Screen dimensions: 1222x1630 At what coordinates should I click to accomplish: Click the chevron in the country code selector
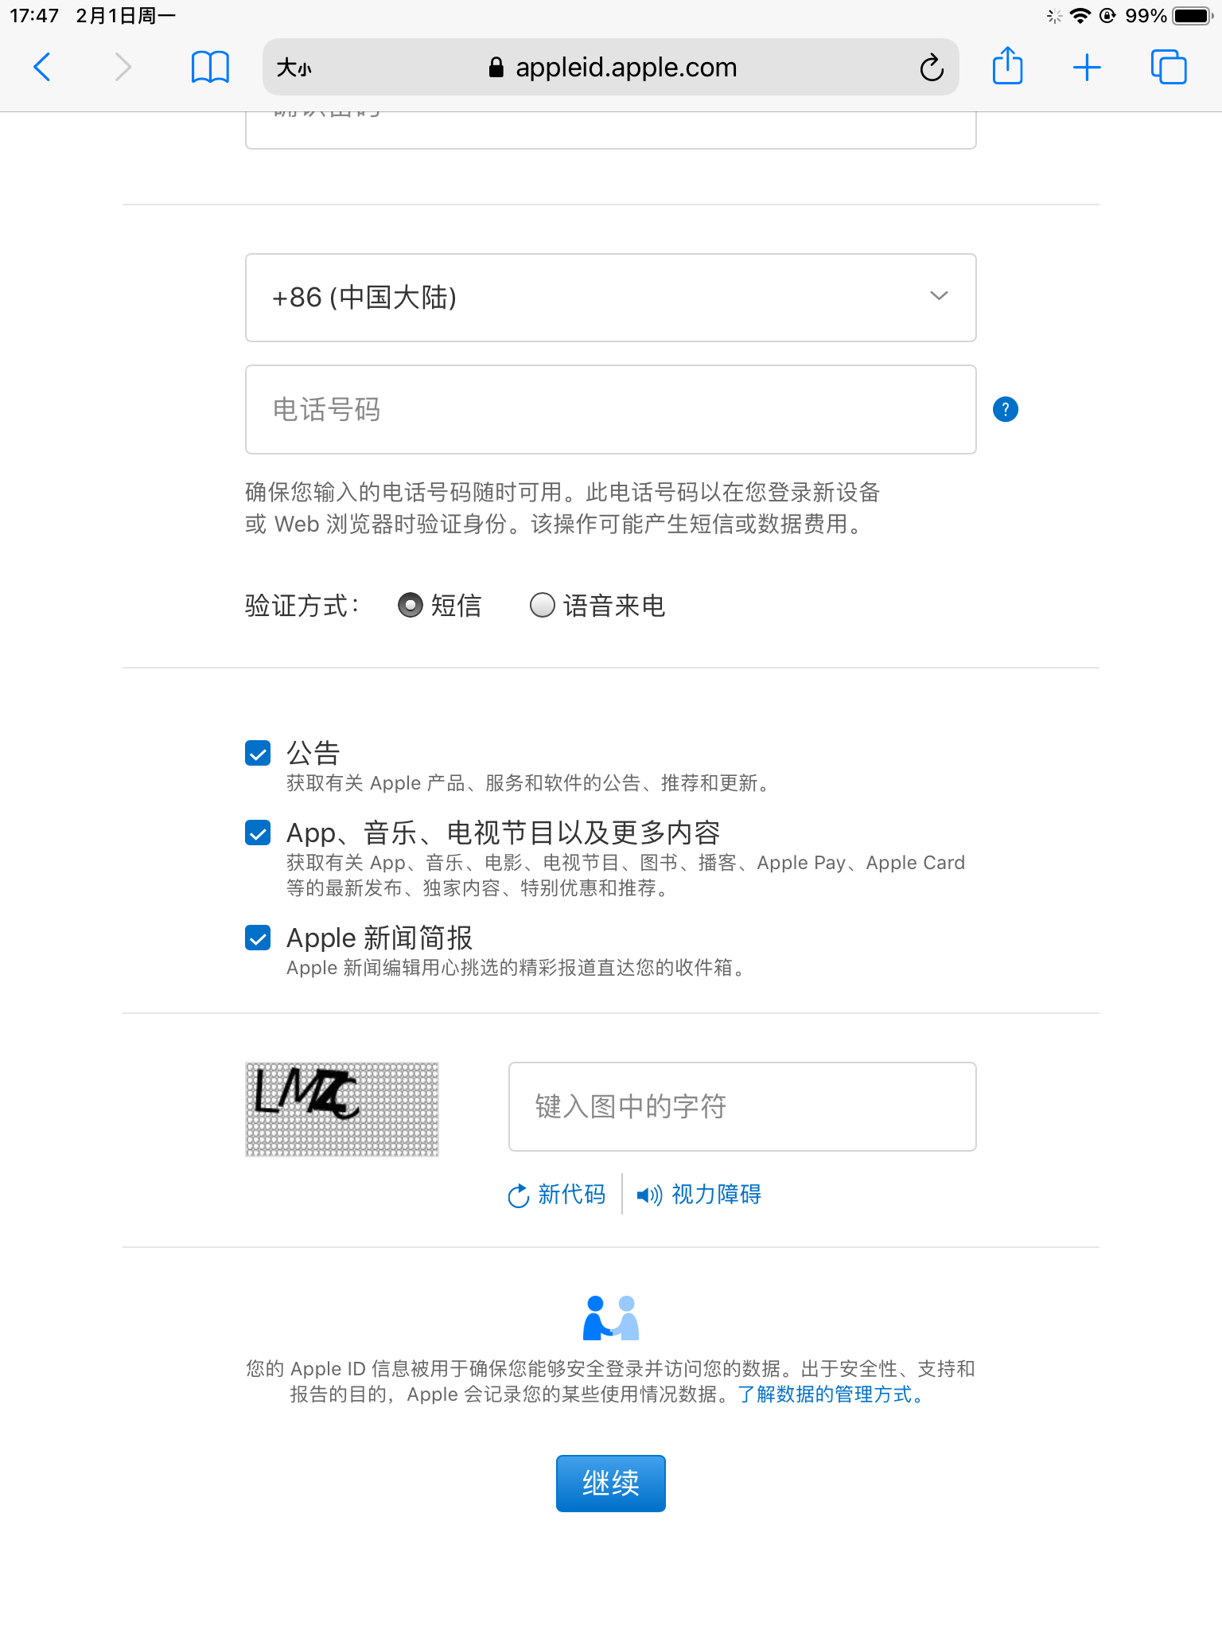pos(939,296)
